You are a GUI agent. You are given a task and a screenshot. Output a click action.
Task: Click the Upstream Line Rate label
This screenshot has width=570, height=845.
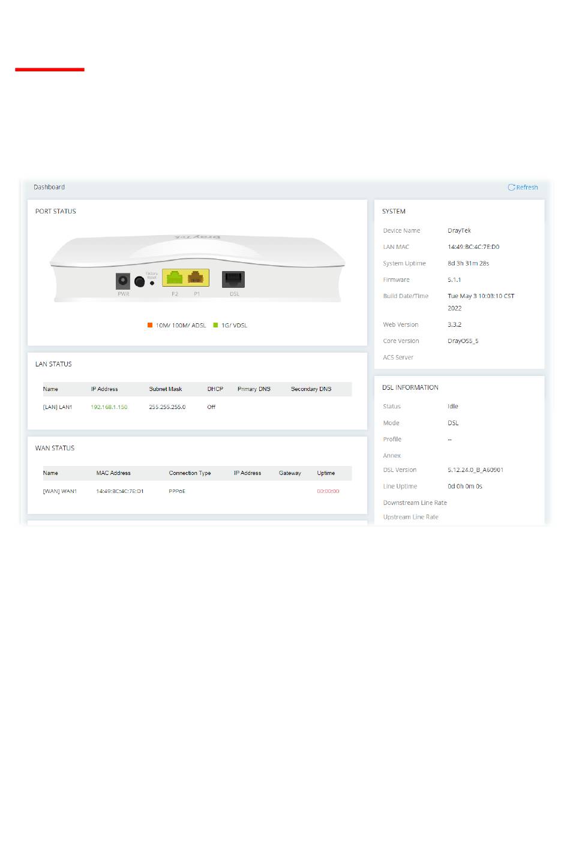pos(411,517)
